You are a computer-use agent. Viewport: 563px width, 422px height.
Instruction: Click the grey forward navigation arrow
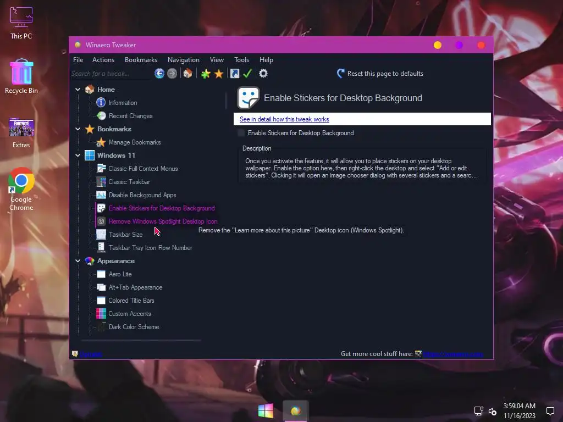pos(172,74)
